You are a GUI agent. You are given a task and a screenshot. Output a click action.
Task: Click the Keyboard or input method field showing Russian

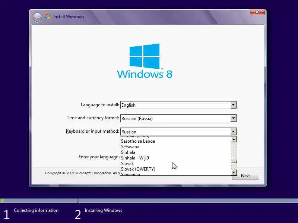click(x=178, y=132)
